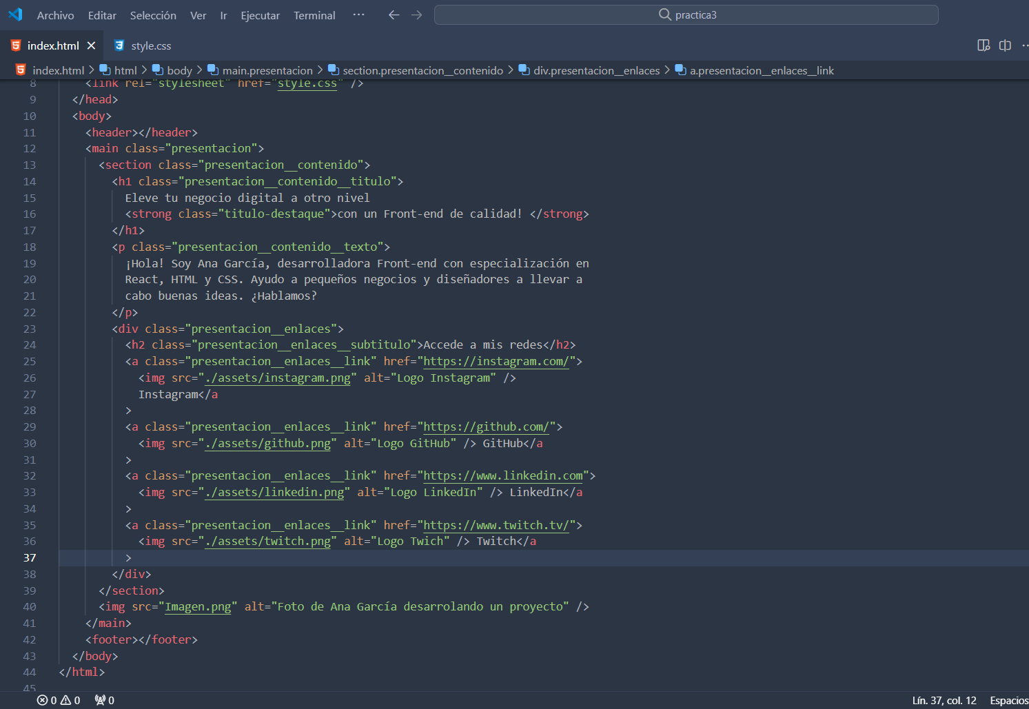Follow the instagram.com href link
The width and height of the screenshot is (1029, 709).
[496, 361]
